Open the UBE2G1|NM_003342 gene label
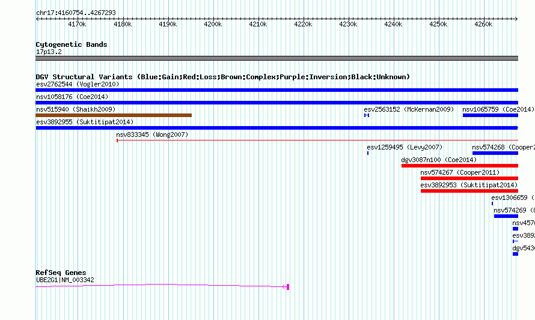This screenshot has width=535, height=320. pos(65,280)
